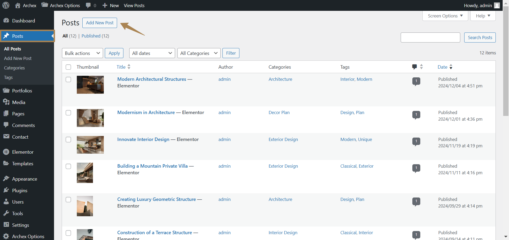Select the Innovate Interior Design post checkbox

(x=68, y=139)
